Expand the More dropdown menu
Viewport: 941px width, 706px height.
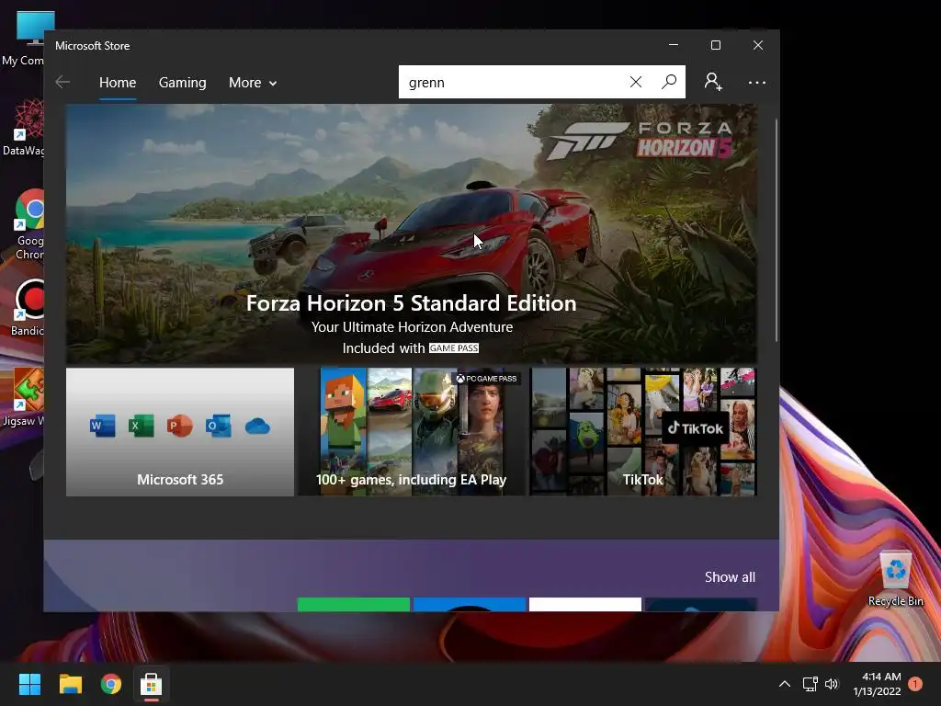pos(253,82)
